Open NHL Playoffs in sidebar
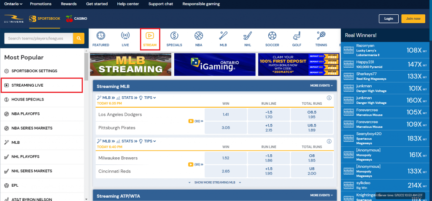This screenshot has width=432, height=201. (x=42, y=156)
